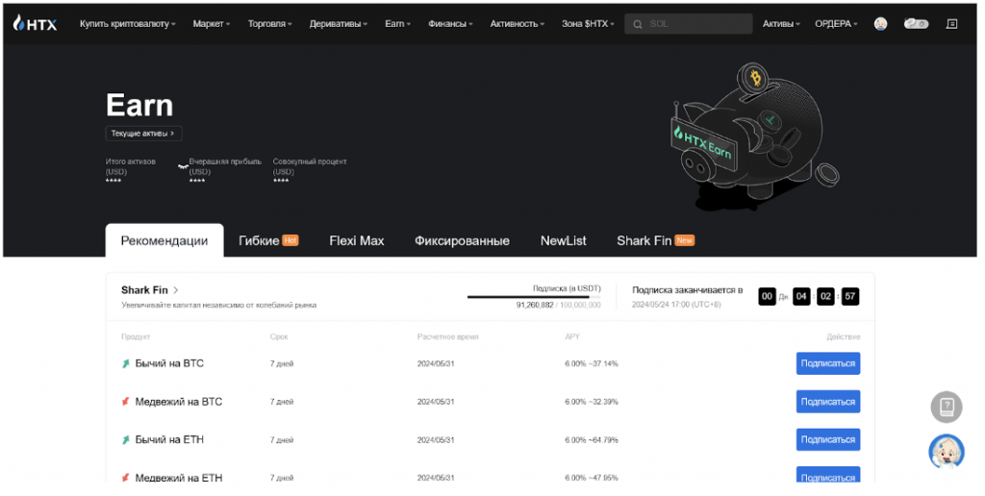Click the Итого активов (USD) label
The height and width of the screenshot is (496, 985).
[x=130, y=166]
